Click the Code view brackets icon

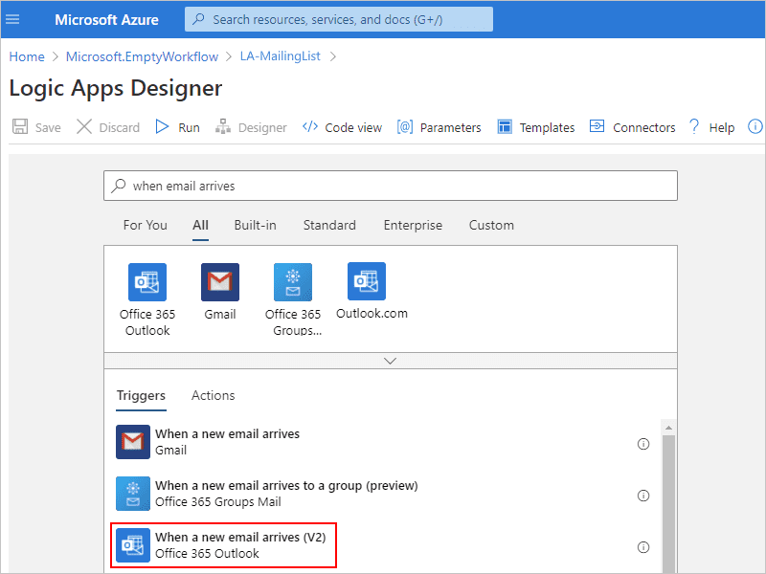(310, 127)
